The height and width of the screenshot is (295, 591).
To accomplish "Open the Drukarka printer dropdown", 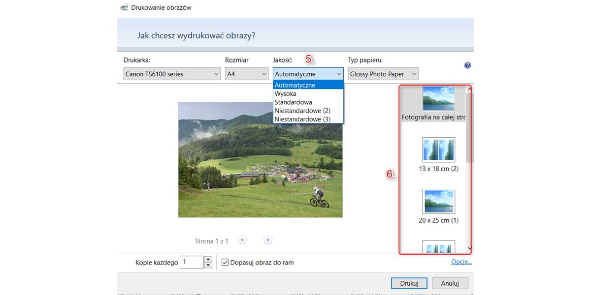I will point(171,74).
